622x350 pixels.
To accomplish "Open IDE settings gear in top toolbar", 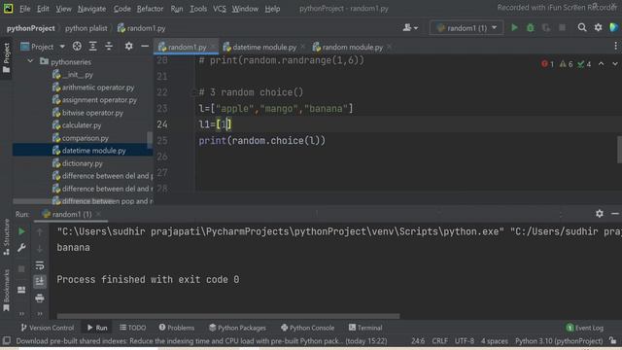I will 599,27.
